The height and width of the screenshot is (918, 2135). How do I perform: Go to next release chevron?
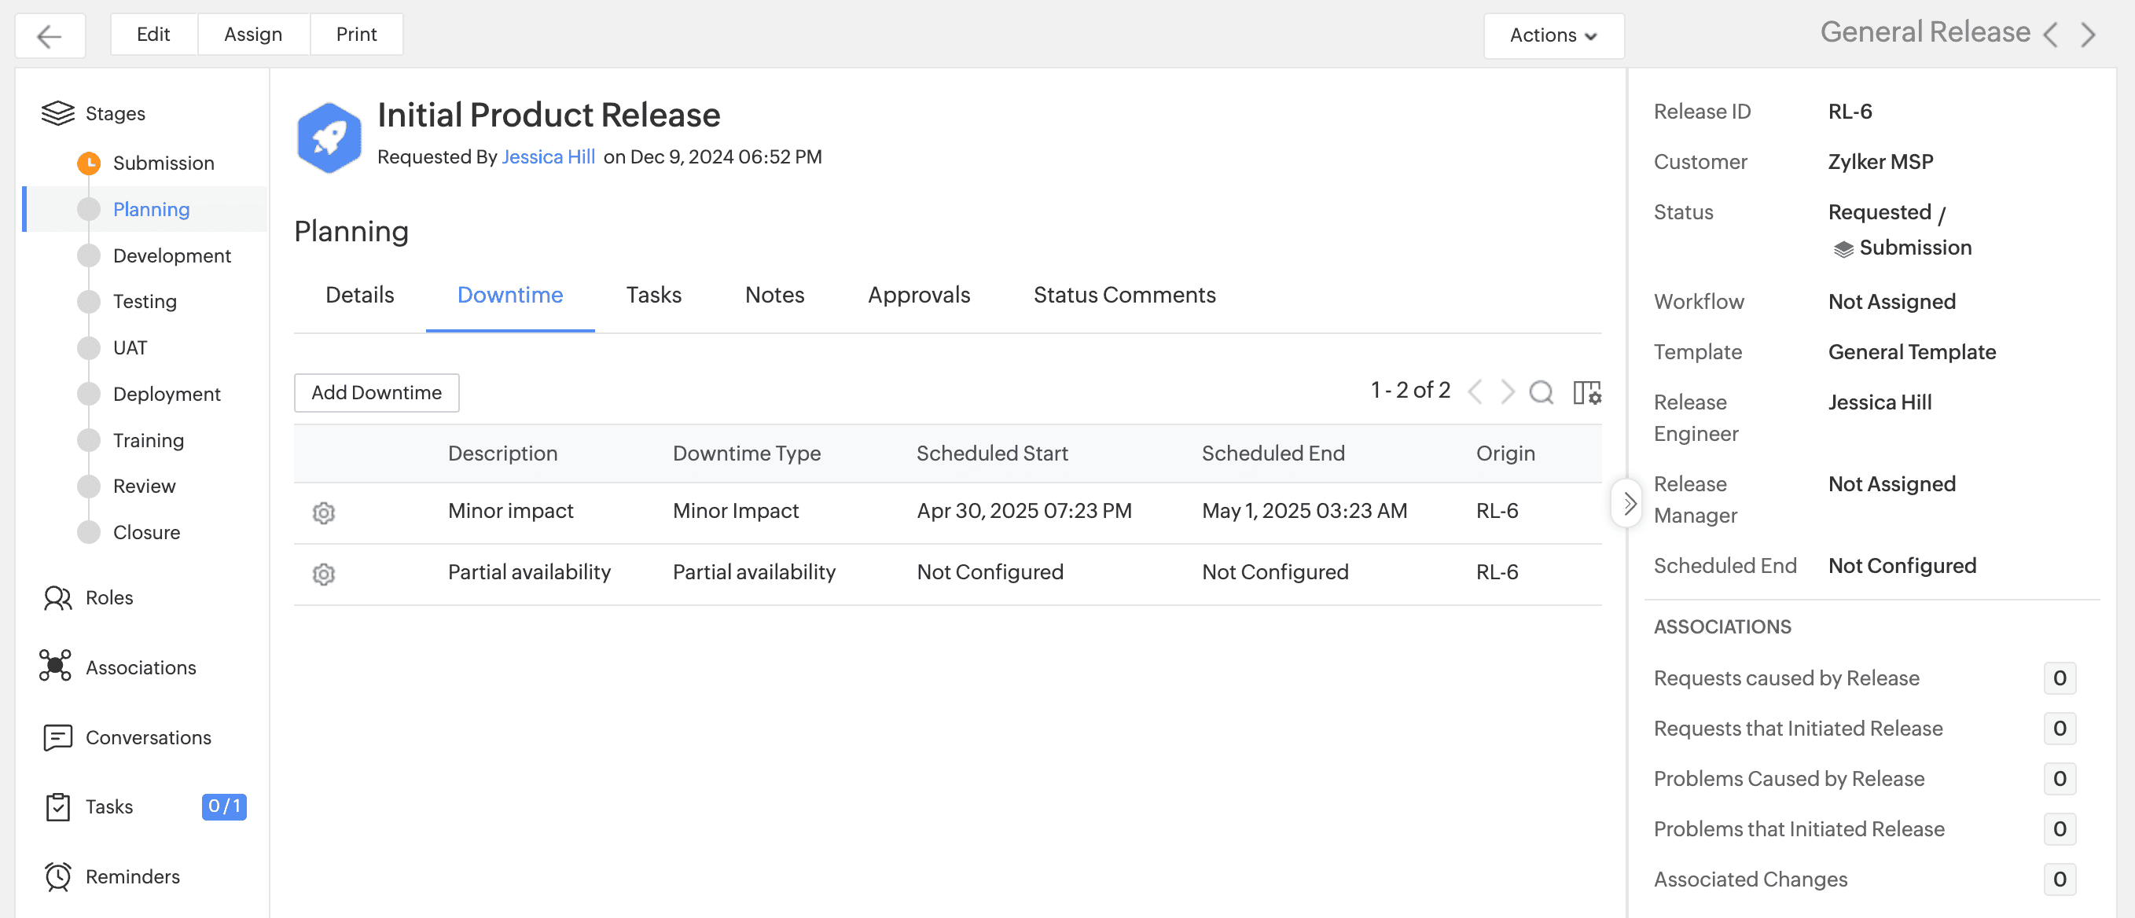click(2088, 35)
